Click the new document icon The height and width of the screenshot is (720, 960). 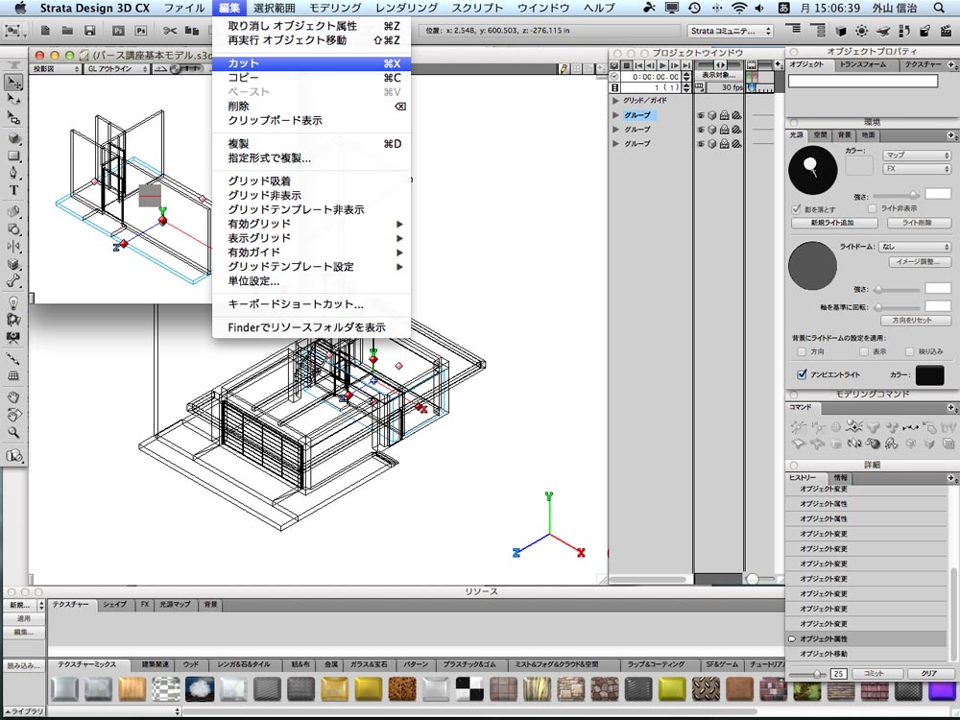point(45,31)
